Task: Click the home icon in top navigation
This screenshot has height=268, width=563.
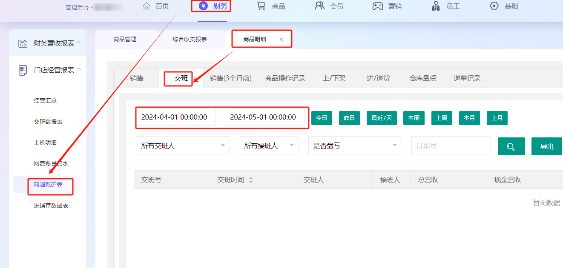Action: pos(146,6)
